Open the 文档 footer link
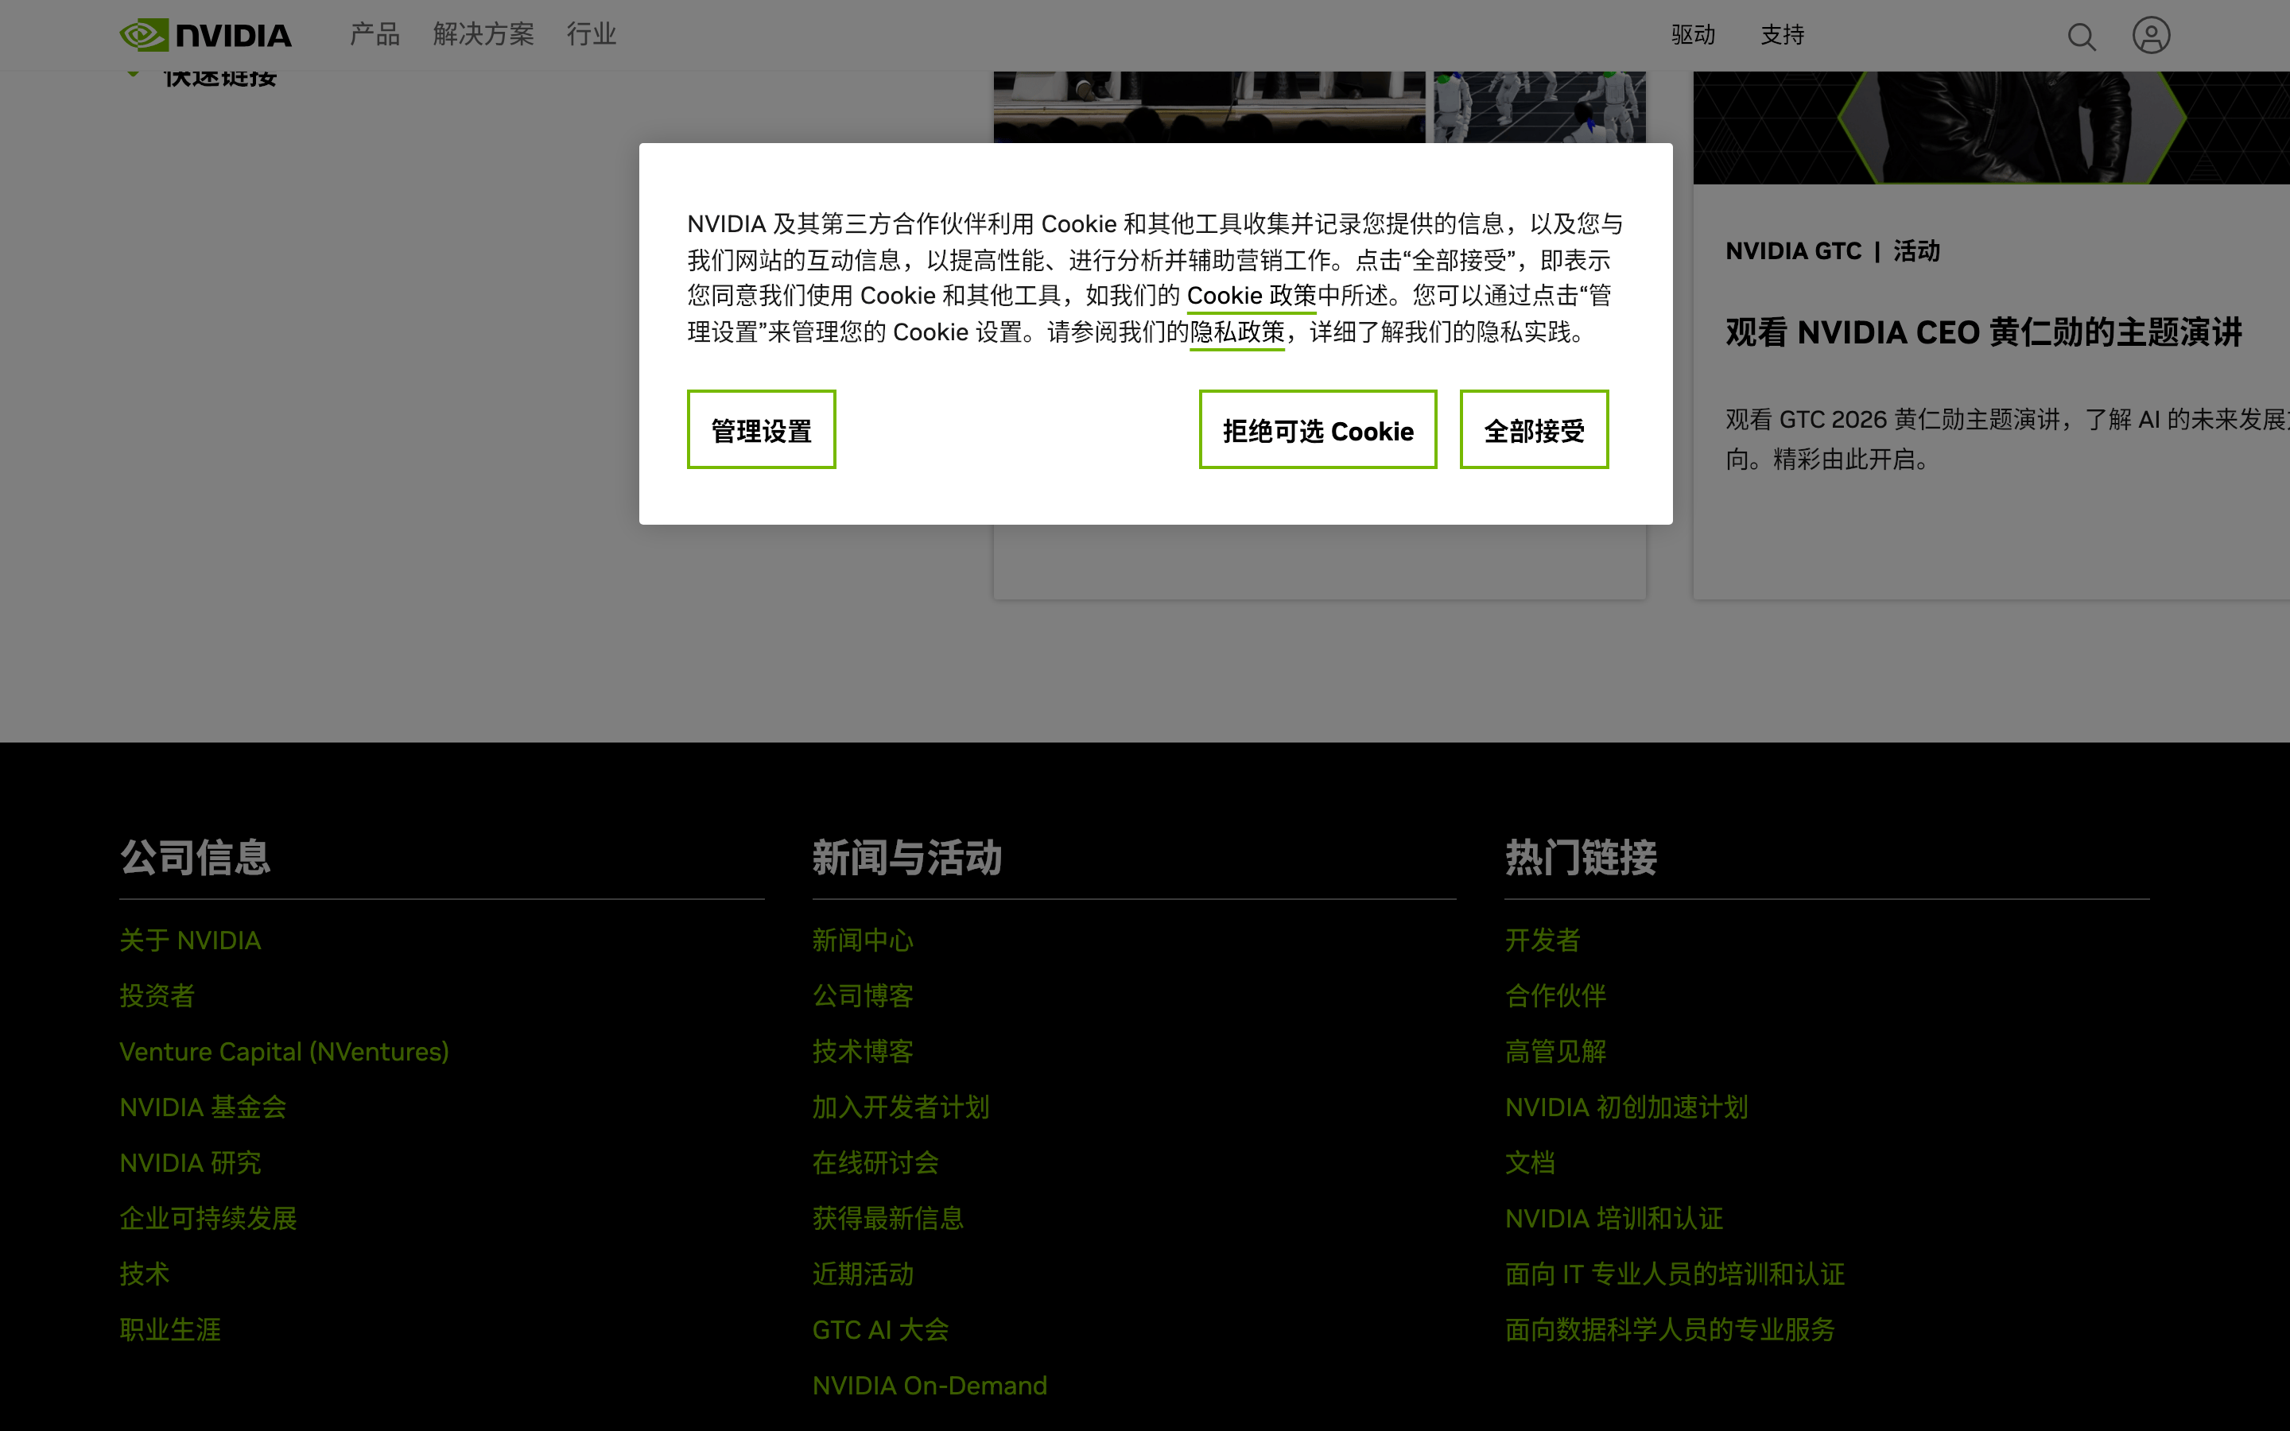This screenshot has height=1431, width=2290. 1530,1163
